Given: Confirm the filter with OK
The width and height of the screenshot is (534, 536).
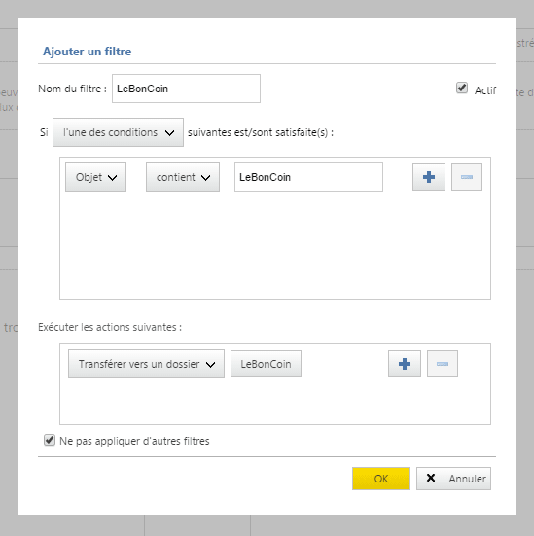Looking at the screenshot, I should coord(381,479).
